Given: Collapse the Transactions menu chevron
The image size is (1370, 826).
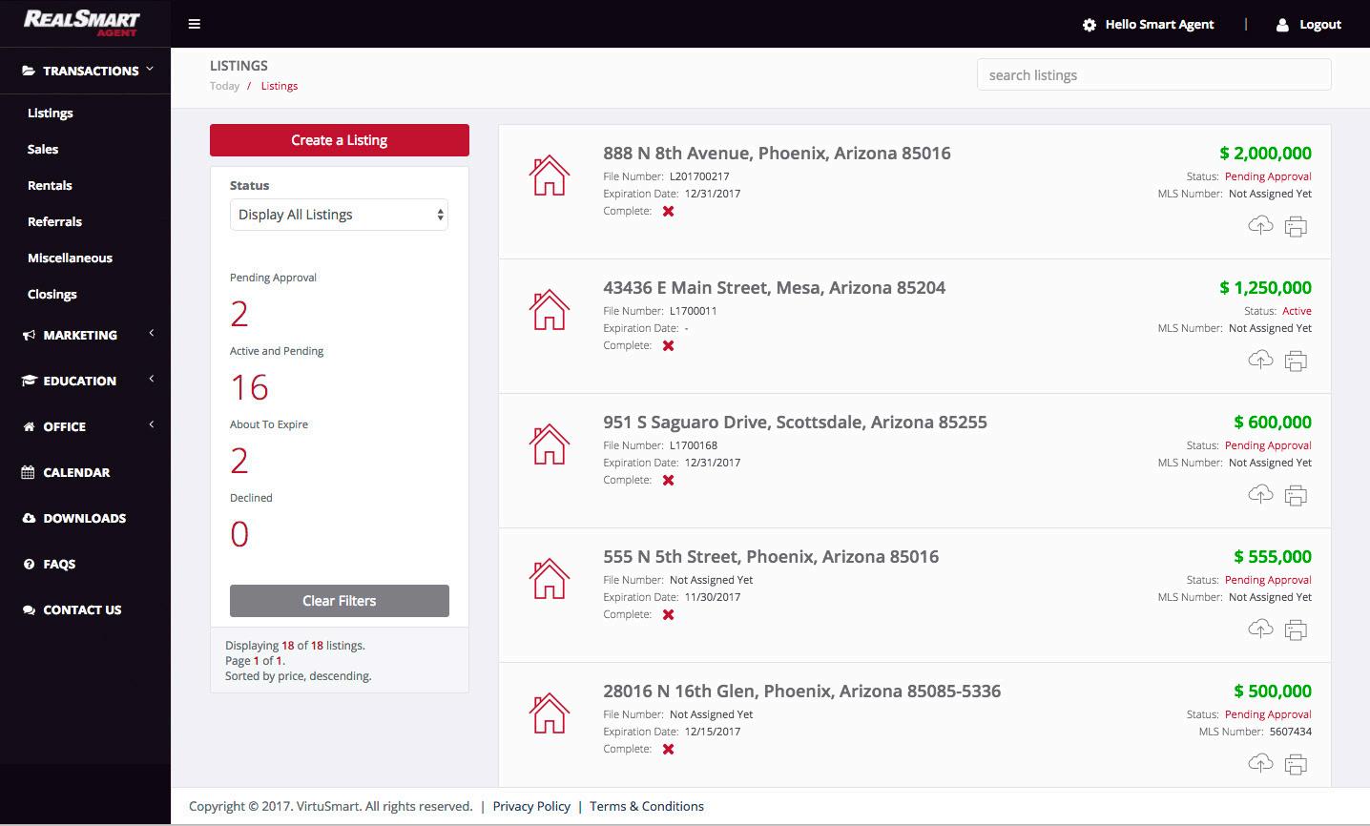Looking at the screenshot, I should (x=151, y=69).
